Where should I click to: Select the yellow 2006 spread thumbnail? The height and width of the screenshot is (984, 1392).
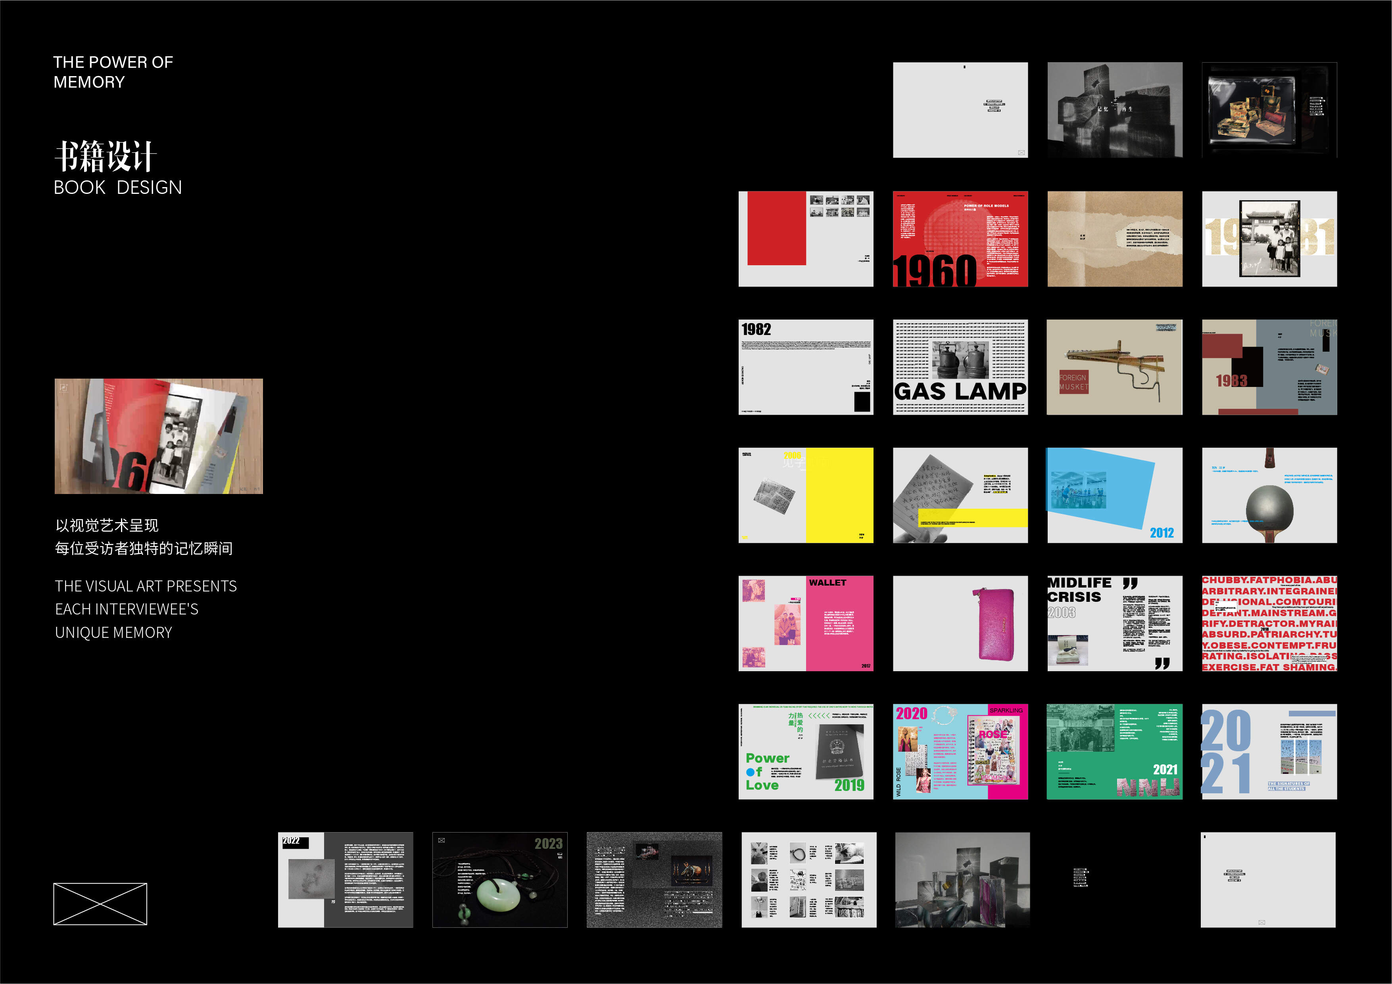tap(806, 495)
